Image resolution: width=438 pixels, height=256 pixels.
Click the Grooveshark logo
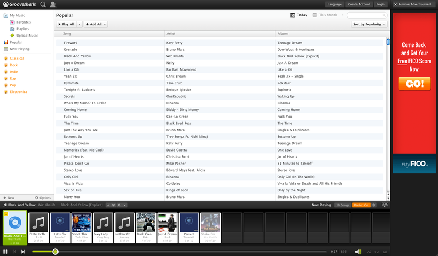(19, 4)
